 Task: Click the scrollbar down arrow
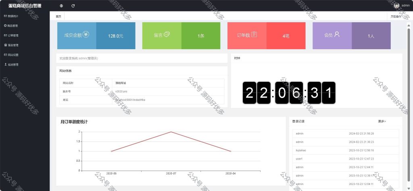(409, 188)
